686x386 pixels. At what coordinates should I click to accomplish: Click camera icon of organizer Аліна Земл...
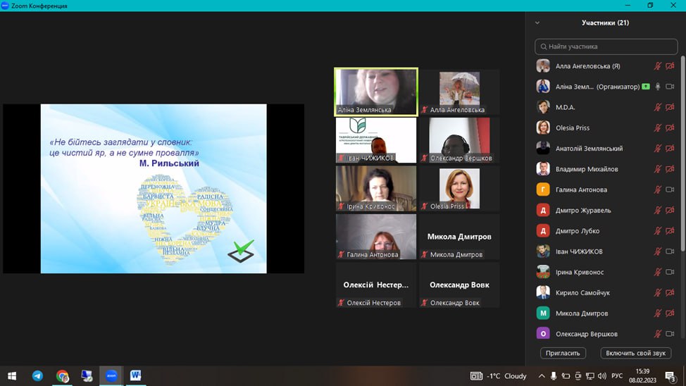point(670,87)
